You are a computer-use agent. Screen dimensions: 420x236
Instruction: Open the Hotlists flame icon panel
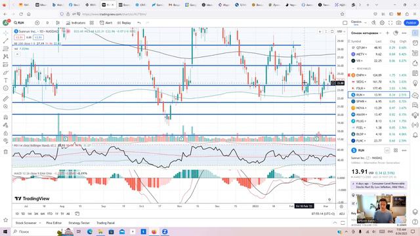tap(415, 64)
